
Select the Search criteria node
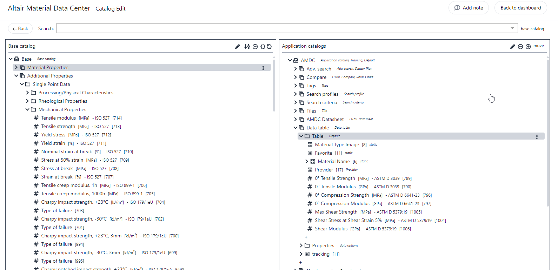point(321,102)
